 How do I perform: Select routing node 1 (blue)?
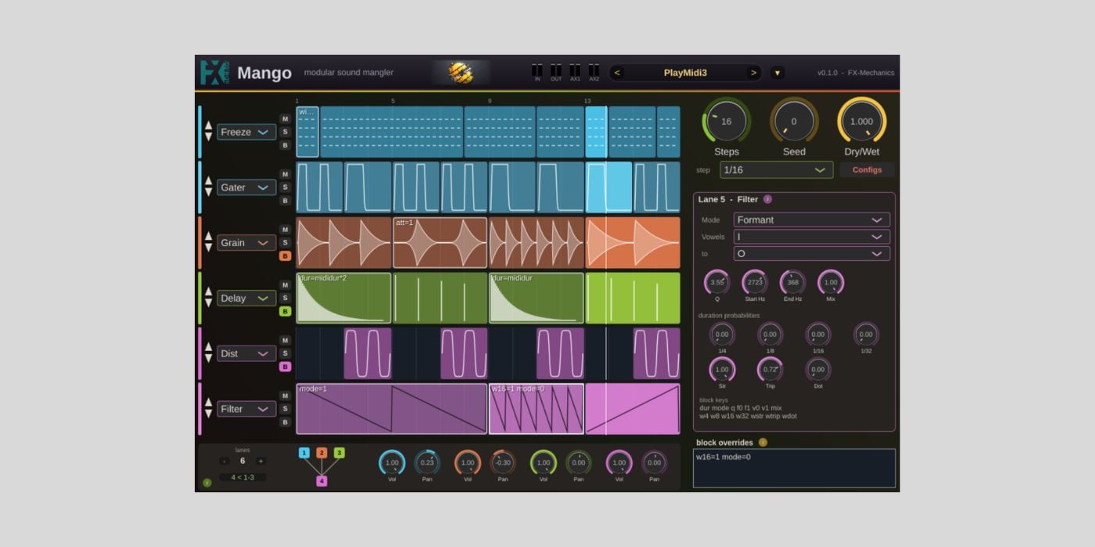(x=303, y=452)
